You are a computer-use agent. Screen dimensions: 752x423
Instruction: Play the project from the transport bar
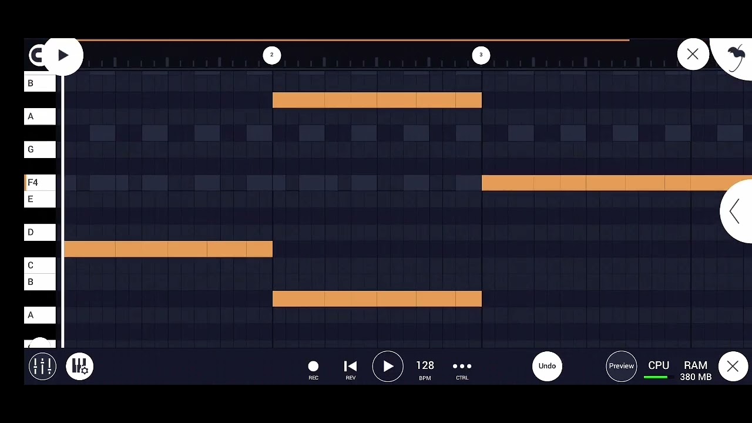(x=388, y=366)
